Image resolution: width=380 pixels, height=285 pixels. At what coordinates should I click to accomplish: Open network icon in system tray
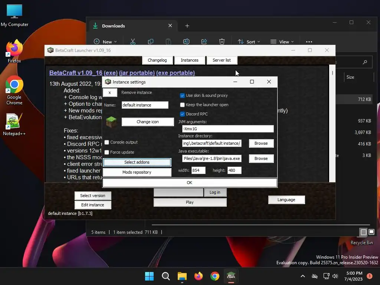[326, 276]
